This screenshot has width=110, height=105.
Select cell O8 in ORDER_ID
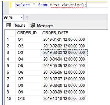[28, 85]
